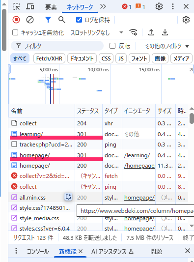The image size is (194, 262).
Task: Stop recording the network log
Action: coord(16,20)
